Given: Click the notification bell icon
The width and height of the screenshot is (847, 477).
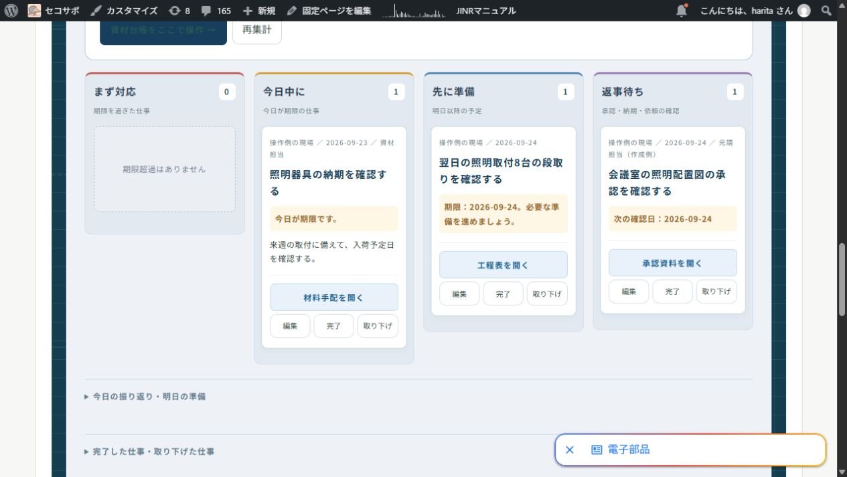Looking at the screenshot, I should click(x=682, y=10).
